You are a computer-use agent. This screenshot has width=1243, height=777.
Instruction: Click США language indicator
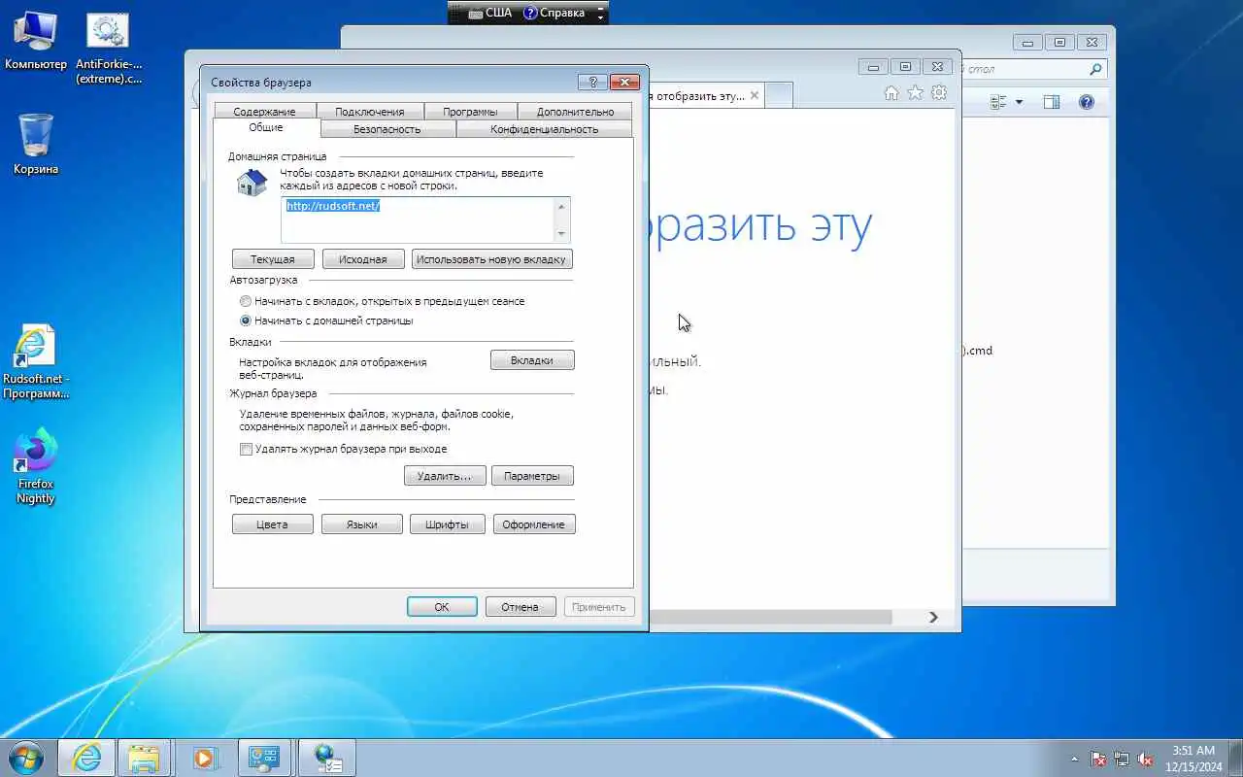[x=498, y=13]
